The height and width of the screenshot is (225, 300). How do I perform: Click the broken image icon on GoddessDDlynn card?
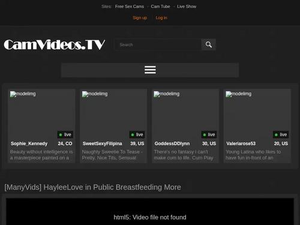tap(157, 94)
